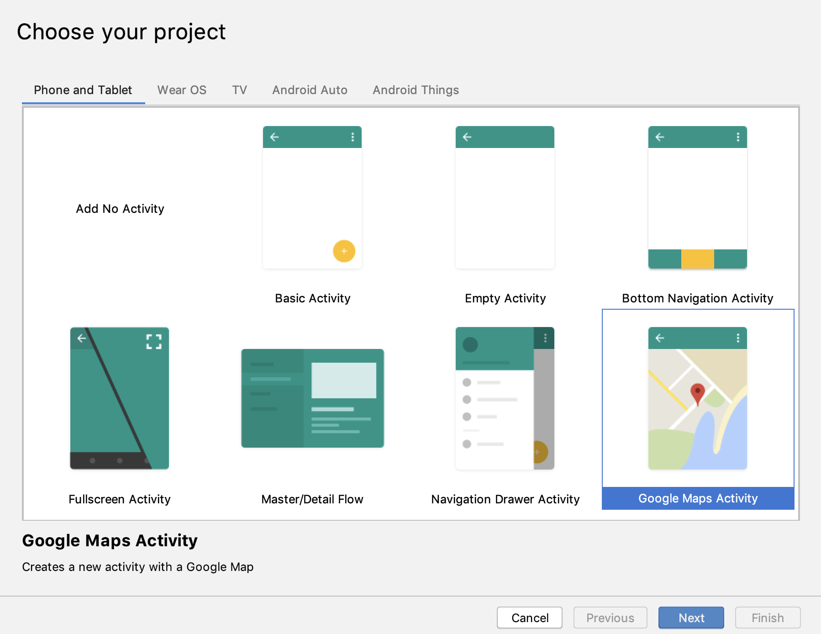Select the Add No Activity option
Image resolution: width=821 pixels, height=634 pixels.
point(120,209)
